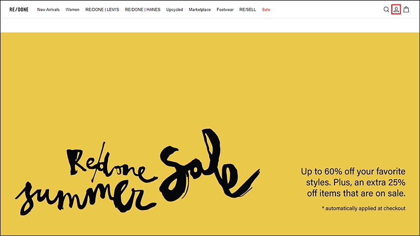
Task: Open Women menu item
Action: [73, 10]
